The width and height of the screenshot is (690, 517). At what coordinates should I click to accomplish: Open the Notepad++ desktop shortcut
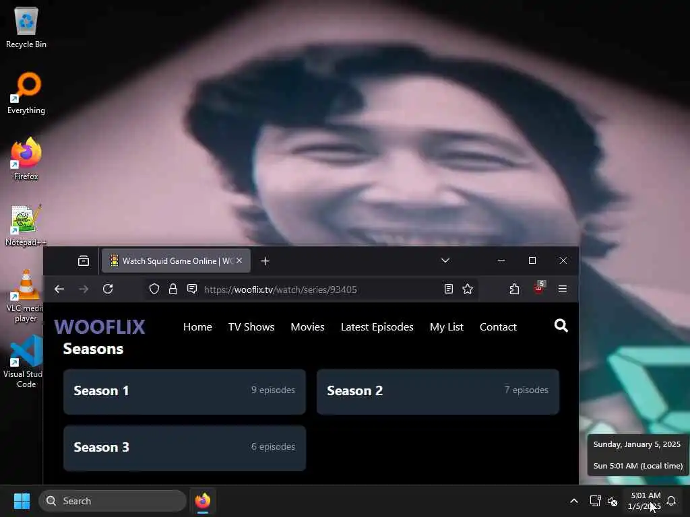[26, 225]
